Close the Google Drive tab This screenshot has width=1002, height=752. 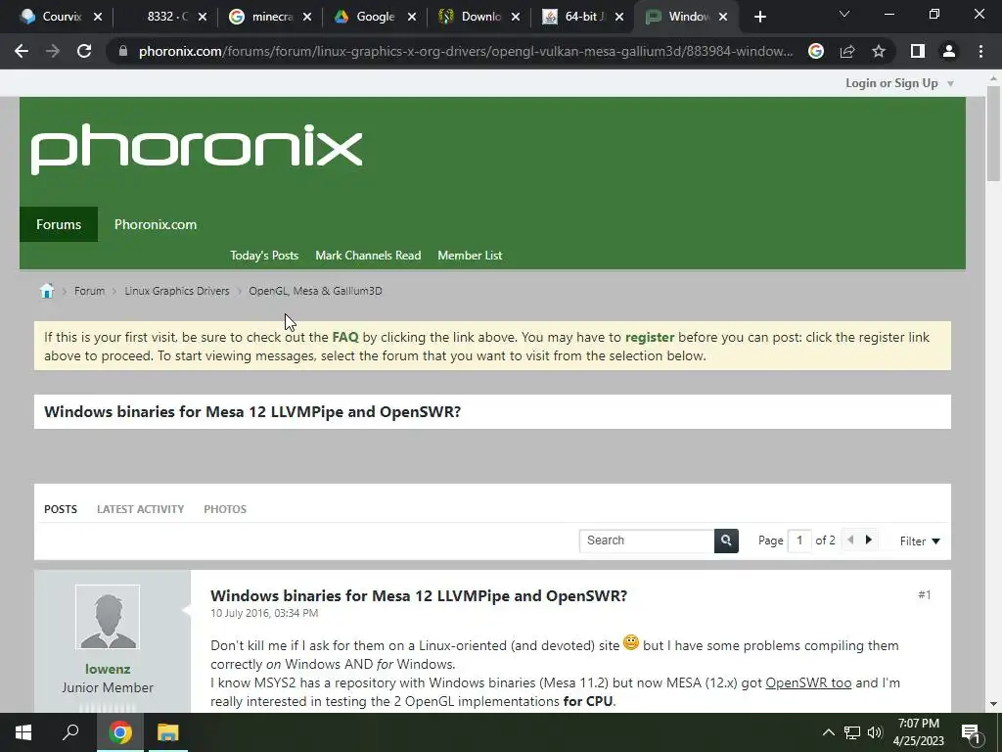click(412, 17)
